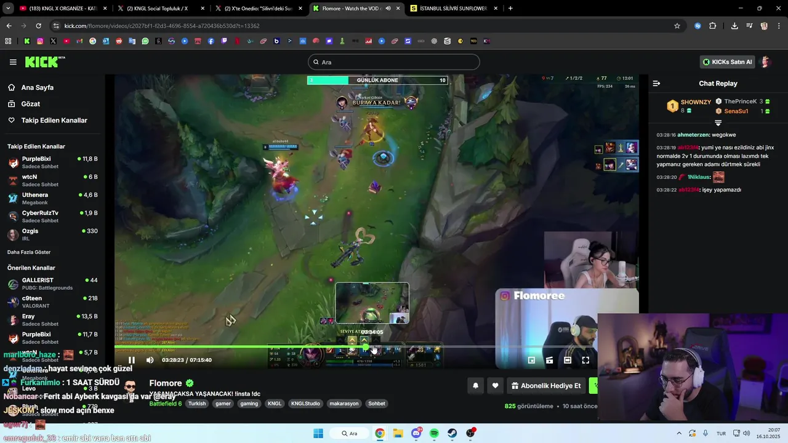
Task: Select the Sohbet tag
Action: click(x=377, y=404)
